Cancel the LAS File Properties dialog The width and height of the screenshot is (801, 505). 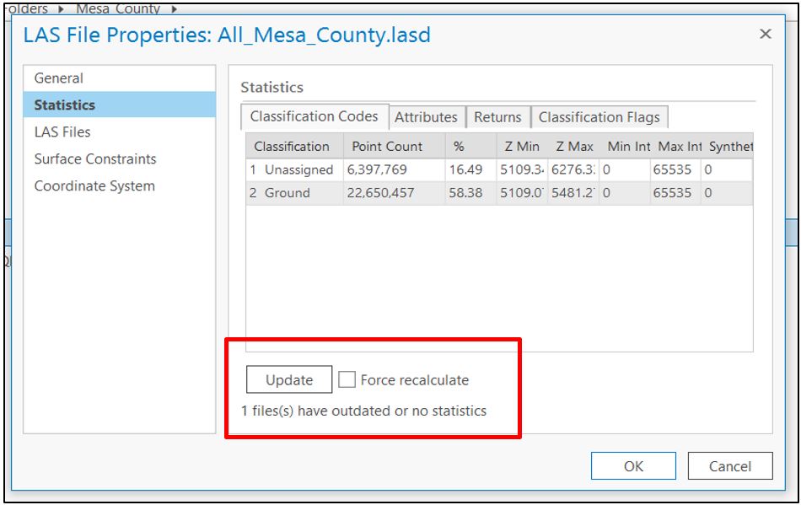tap(730, 465)
